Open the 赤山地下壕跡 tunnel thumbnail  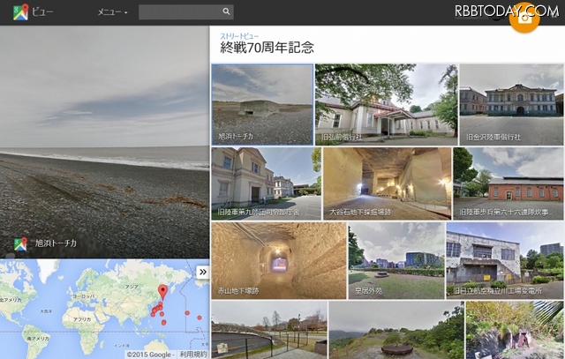(x=279, y=261)
